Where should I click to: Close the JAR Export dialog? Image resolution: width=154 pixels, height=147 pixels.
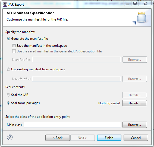tap(145, 4)
